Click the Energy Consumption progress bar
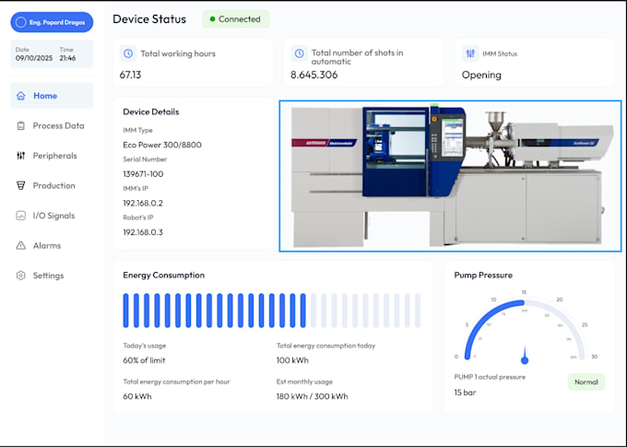Image resolution: width=627 pixels, height=447 pixels. pyautogui.click(x=272, y=312)
